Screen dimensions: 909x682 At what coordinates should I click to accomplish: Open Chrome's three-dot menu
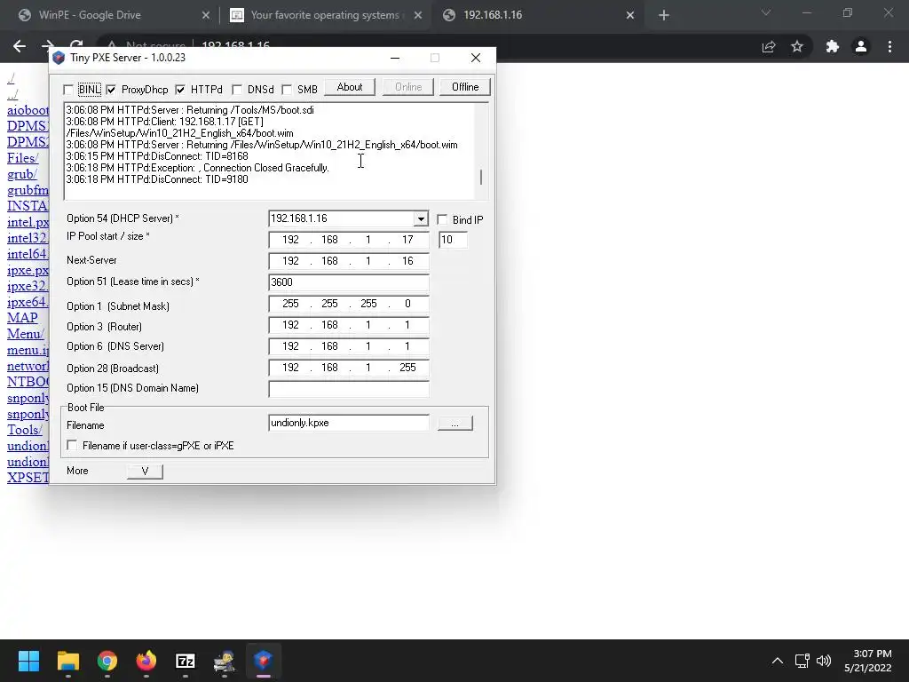(x=889, y=46)
